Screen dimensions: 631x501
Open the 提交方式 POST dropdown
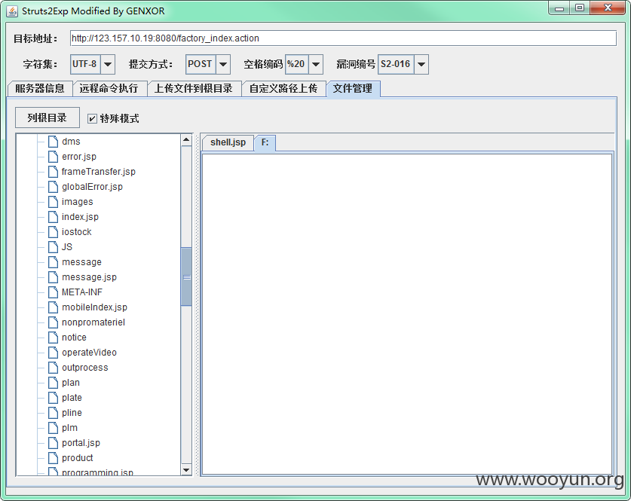click(x=223, y=64)
